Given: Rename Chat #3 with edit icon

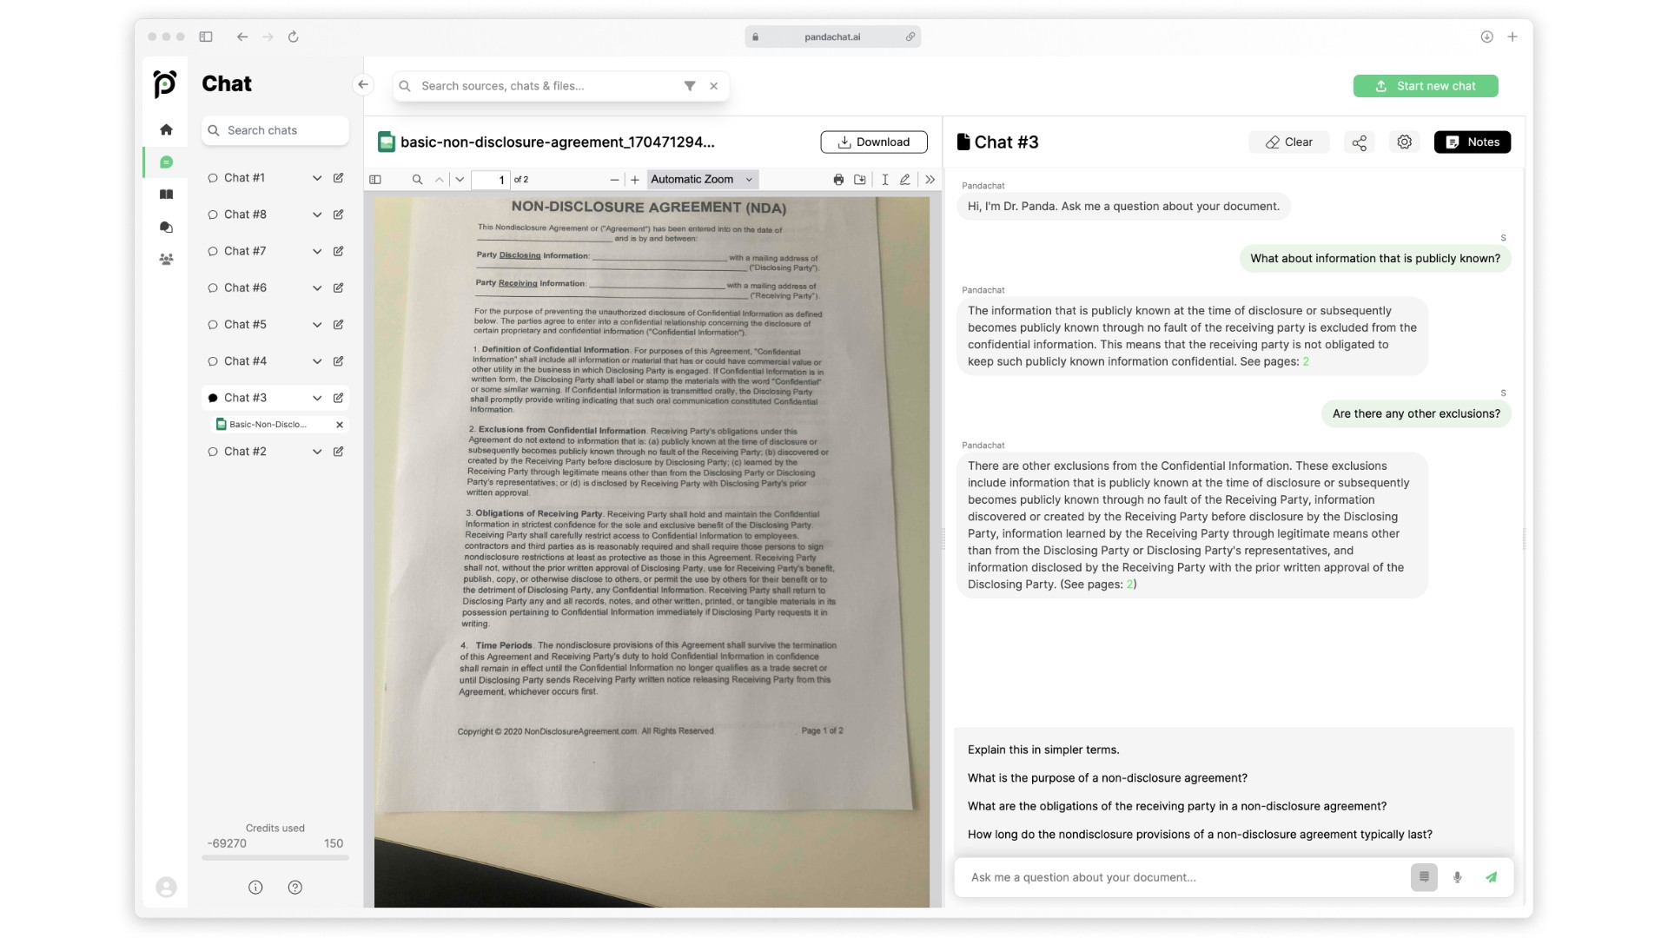Looking at the screenshot, I should coord(339,398).
